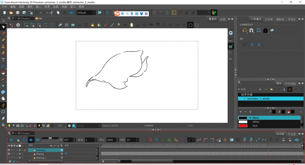
Task: Enable the lasso selection mode option
Action: tap(245, 30)
